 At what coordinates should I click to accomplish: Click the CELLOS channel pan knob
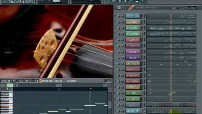pyautogui.click(x=119, y=58)
